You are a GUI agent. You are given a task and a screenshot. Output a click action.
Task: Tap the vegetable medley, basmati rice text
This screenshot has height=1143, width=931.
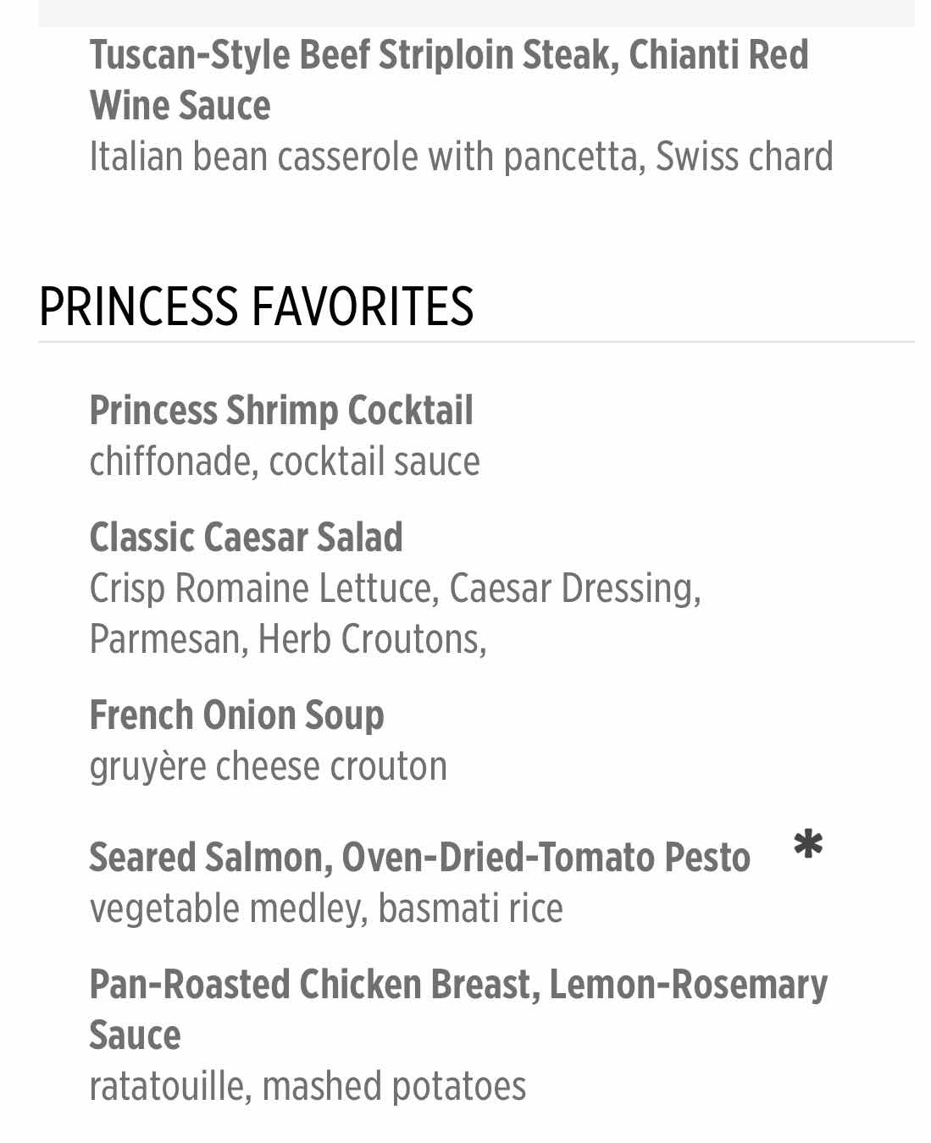pos(326,908)
